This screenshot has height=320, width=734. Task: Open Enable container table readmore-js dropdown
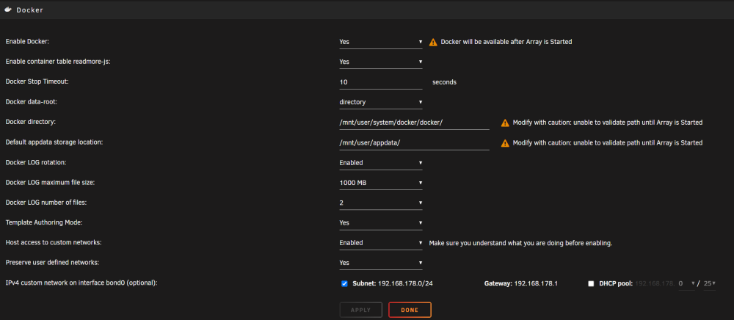point(380,62)
